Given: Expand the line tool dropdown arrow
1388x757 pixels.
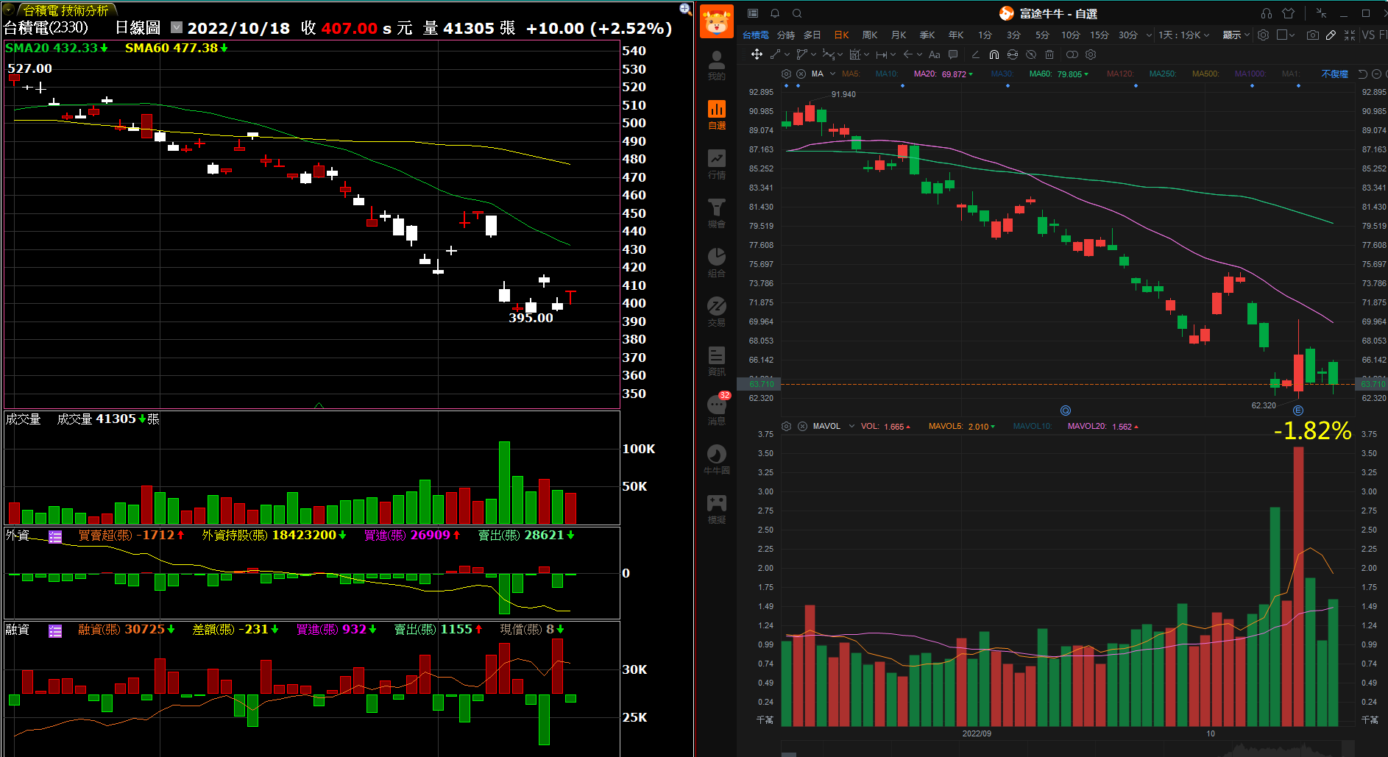Looking at the screenshot, I should pos(787,54).
